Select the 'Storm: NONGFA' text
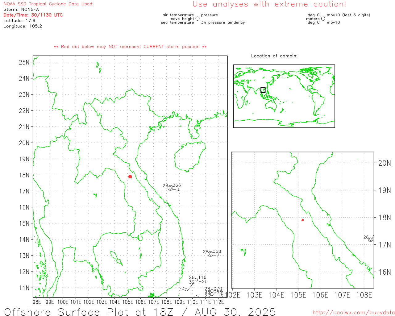This screenshot has height=316, width=395. coord(21,9)
